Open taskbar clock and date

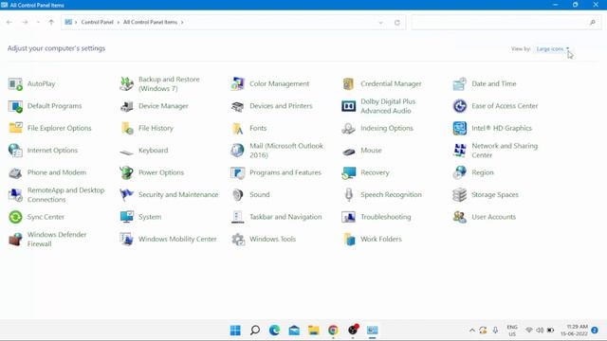coord(574,331)
